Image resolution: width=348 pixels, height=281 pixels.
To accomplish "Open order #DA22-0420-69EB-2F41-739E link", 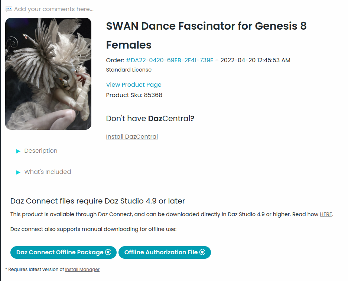I will tap(170, 60).
